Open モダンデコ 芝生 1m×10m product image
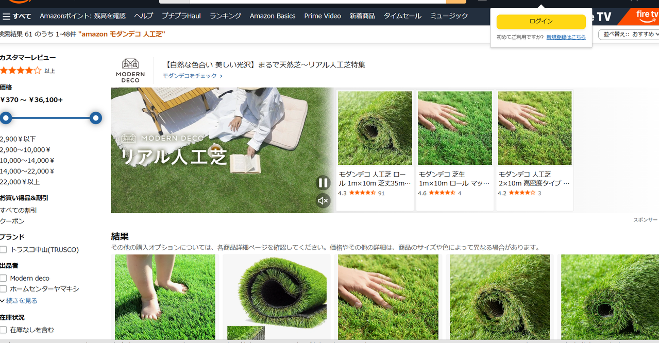Image resolution: width=659 pixels, height=343 pixels. point(455,128)
